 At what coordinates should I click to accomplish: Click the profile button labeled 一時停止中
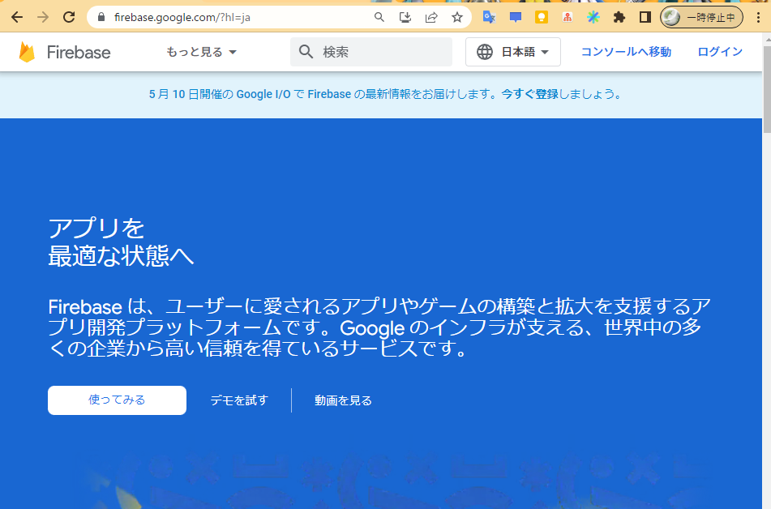coord(701,17)
